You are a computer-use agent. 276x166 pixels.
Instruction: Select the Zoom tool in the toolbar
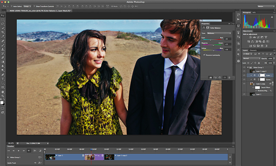3,96
